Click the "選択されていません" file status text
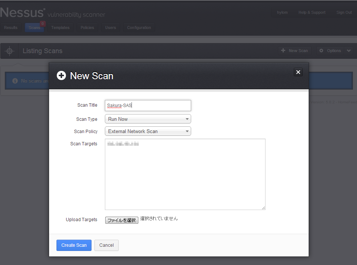357x265 pixels. click(159, 219)
